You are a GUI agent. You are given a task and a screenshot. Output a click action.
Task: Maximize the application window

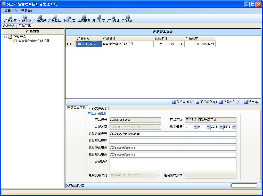pos(253,4)
